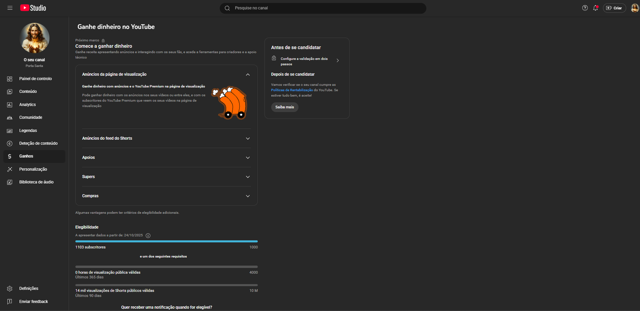Expand the Apoios section
This screenshot has height=311, width=640.
248,158
